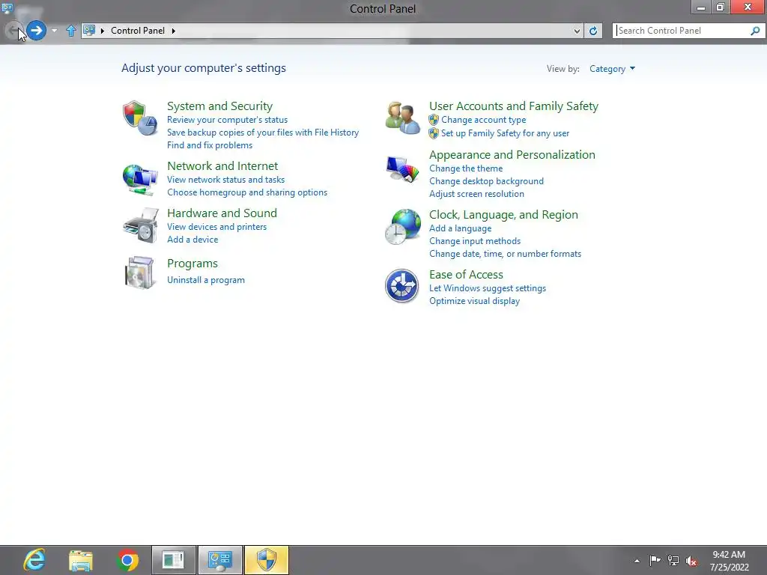Open the View by Category dropdown
Viewport: 767px width, 575px height.
[x=612, y=69]
